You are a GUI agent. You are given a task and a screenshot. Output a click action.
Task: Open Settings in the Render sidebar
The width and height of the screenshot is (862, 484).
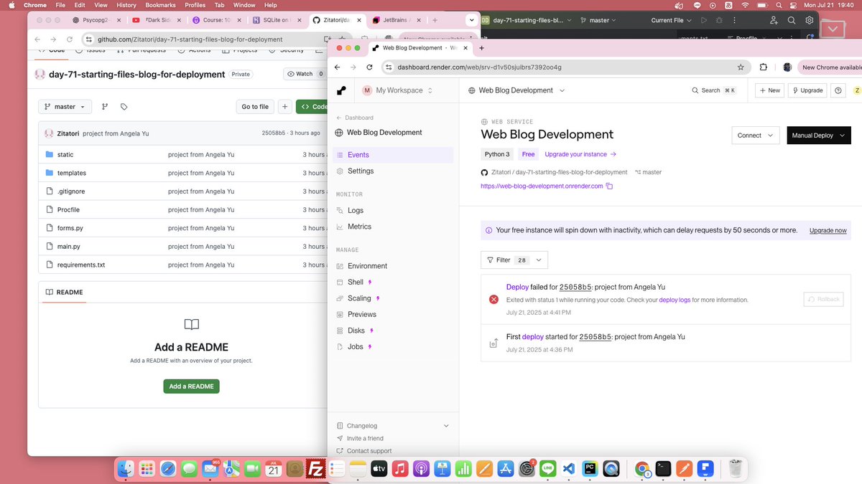pyautogui.click(x=361, y=171)
